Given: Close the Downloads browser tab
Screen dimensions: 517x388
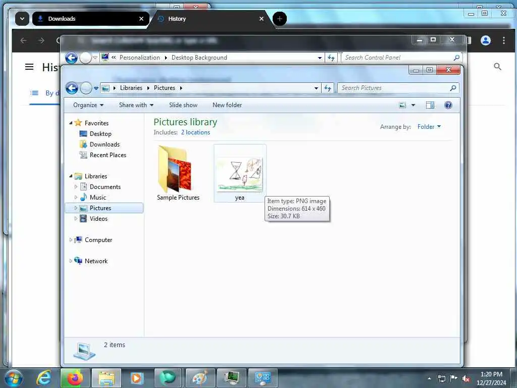Looking at the screenshot, I should pyautogui.click(x=141, y=19).
